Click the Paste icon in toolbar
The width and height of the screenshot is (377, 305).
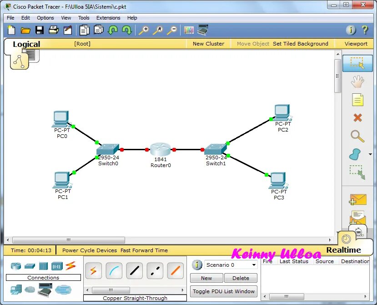(99, 30)
